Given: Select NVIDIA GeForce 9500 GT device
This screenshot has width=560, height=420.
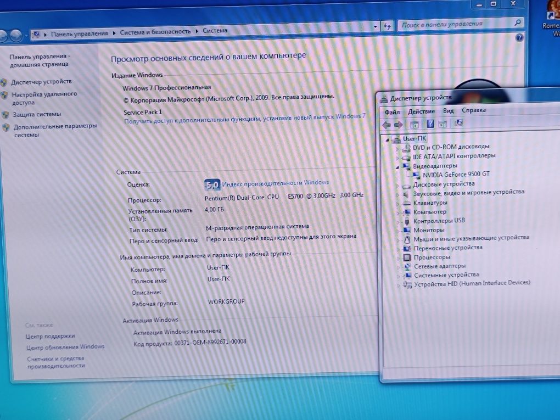Looking at the screenshot, I should (456, 175).
